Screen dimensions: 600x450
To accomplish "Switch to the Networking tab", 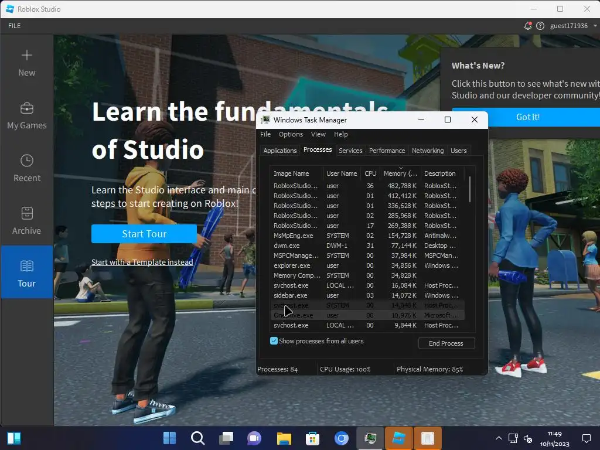I will point(428,151).
